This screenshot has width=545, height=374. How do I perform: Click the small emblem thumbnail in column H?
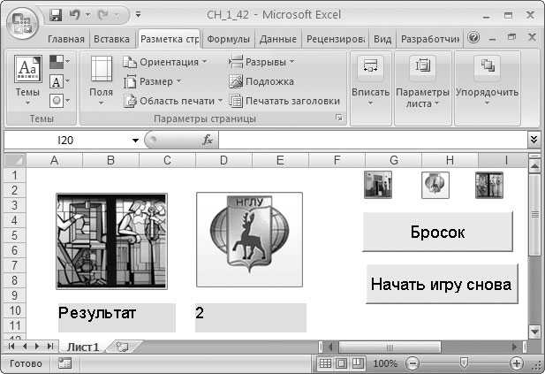(435, 185)
